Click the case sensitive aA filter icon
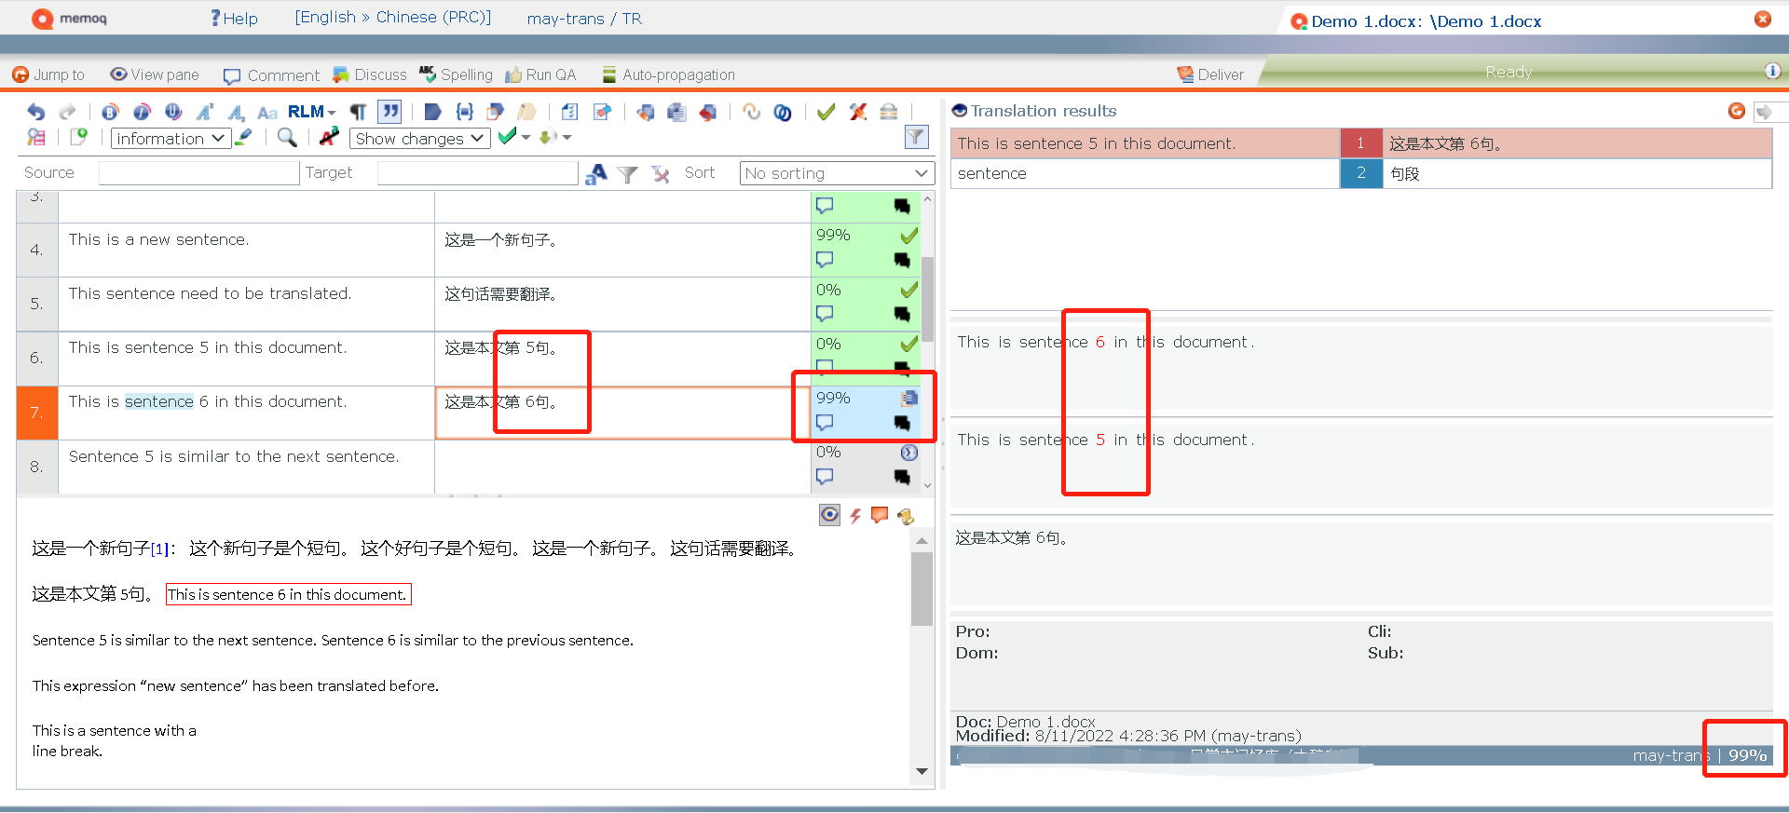The width and height of the screenshot is (1789, 813). coord(596,173)
